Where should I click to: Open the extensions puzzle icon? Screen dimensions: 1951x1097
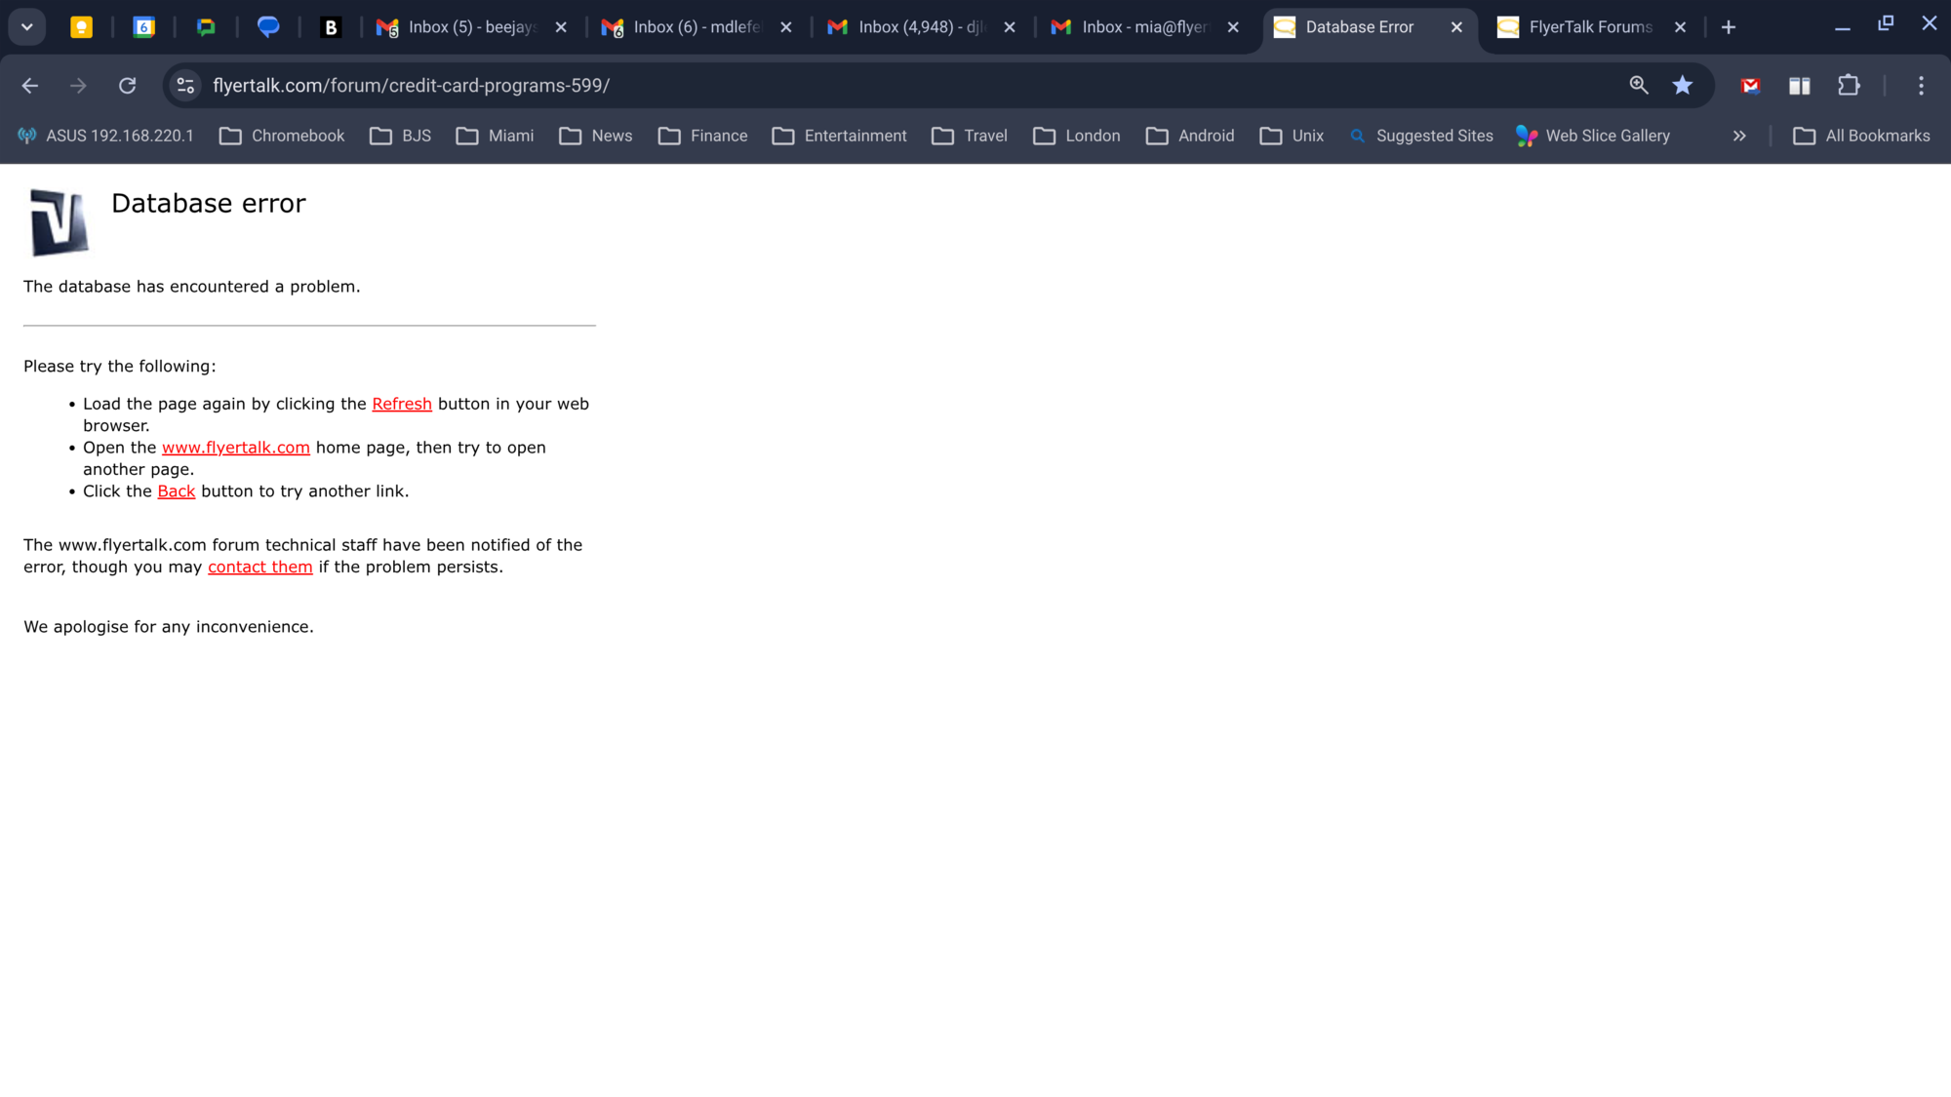tap(1849, 86)
